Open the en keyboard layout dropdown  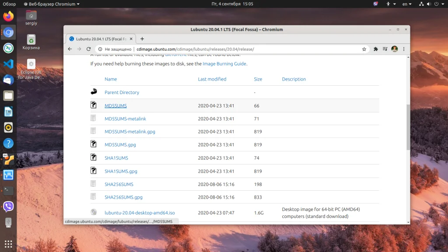[407, 4]
